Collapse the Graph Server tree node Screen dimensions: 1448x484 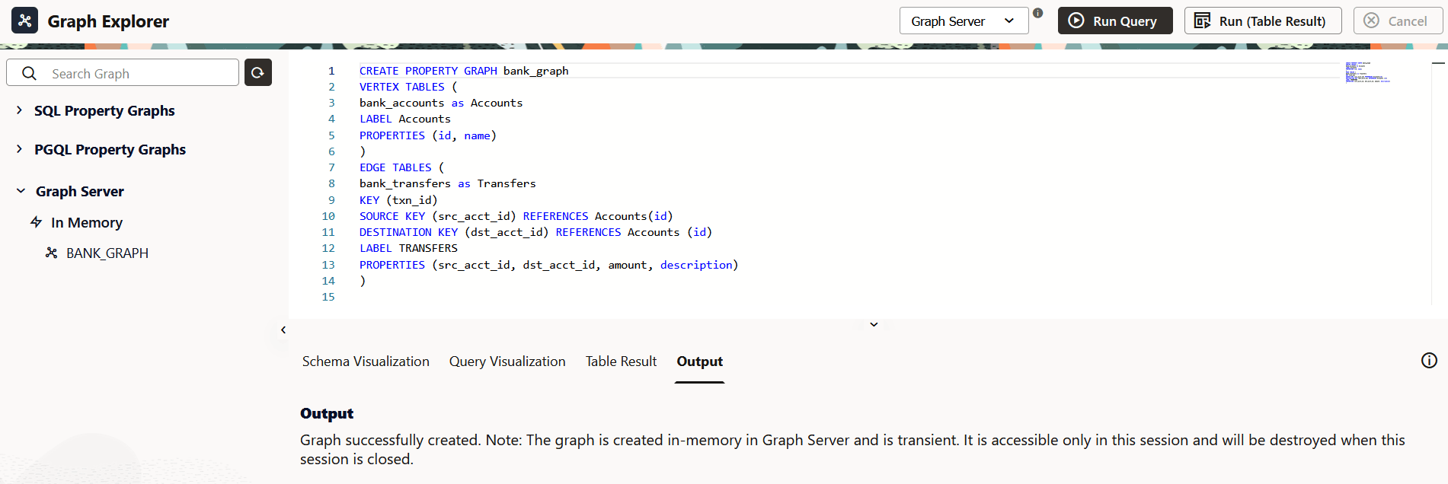click(21, 191)
